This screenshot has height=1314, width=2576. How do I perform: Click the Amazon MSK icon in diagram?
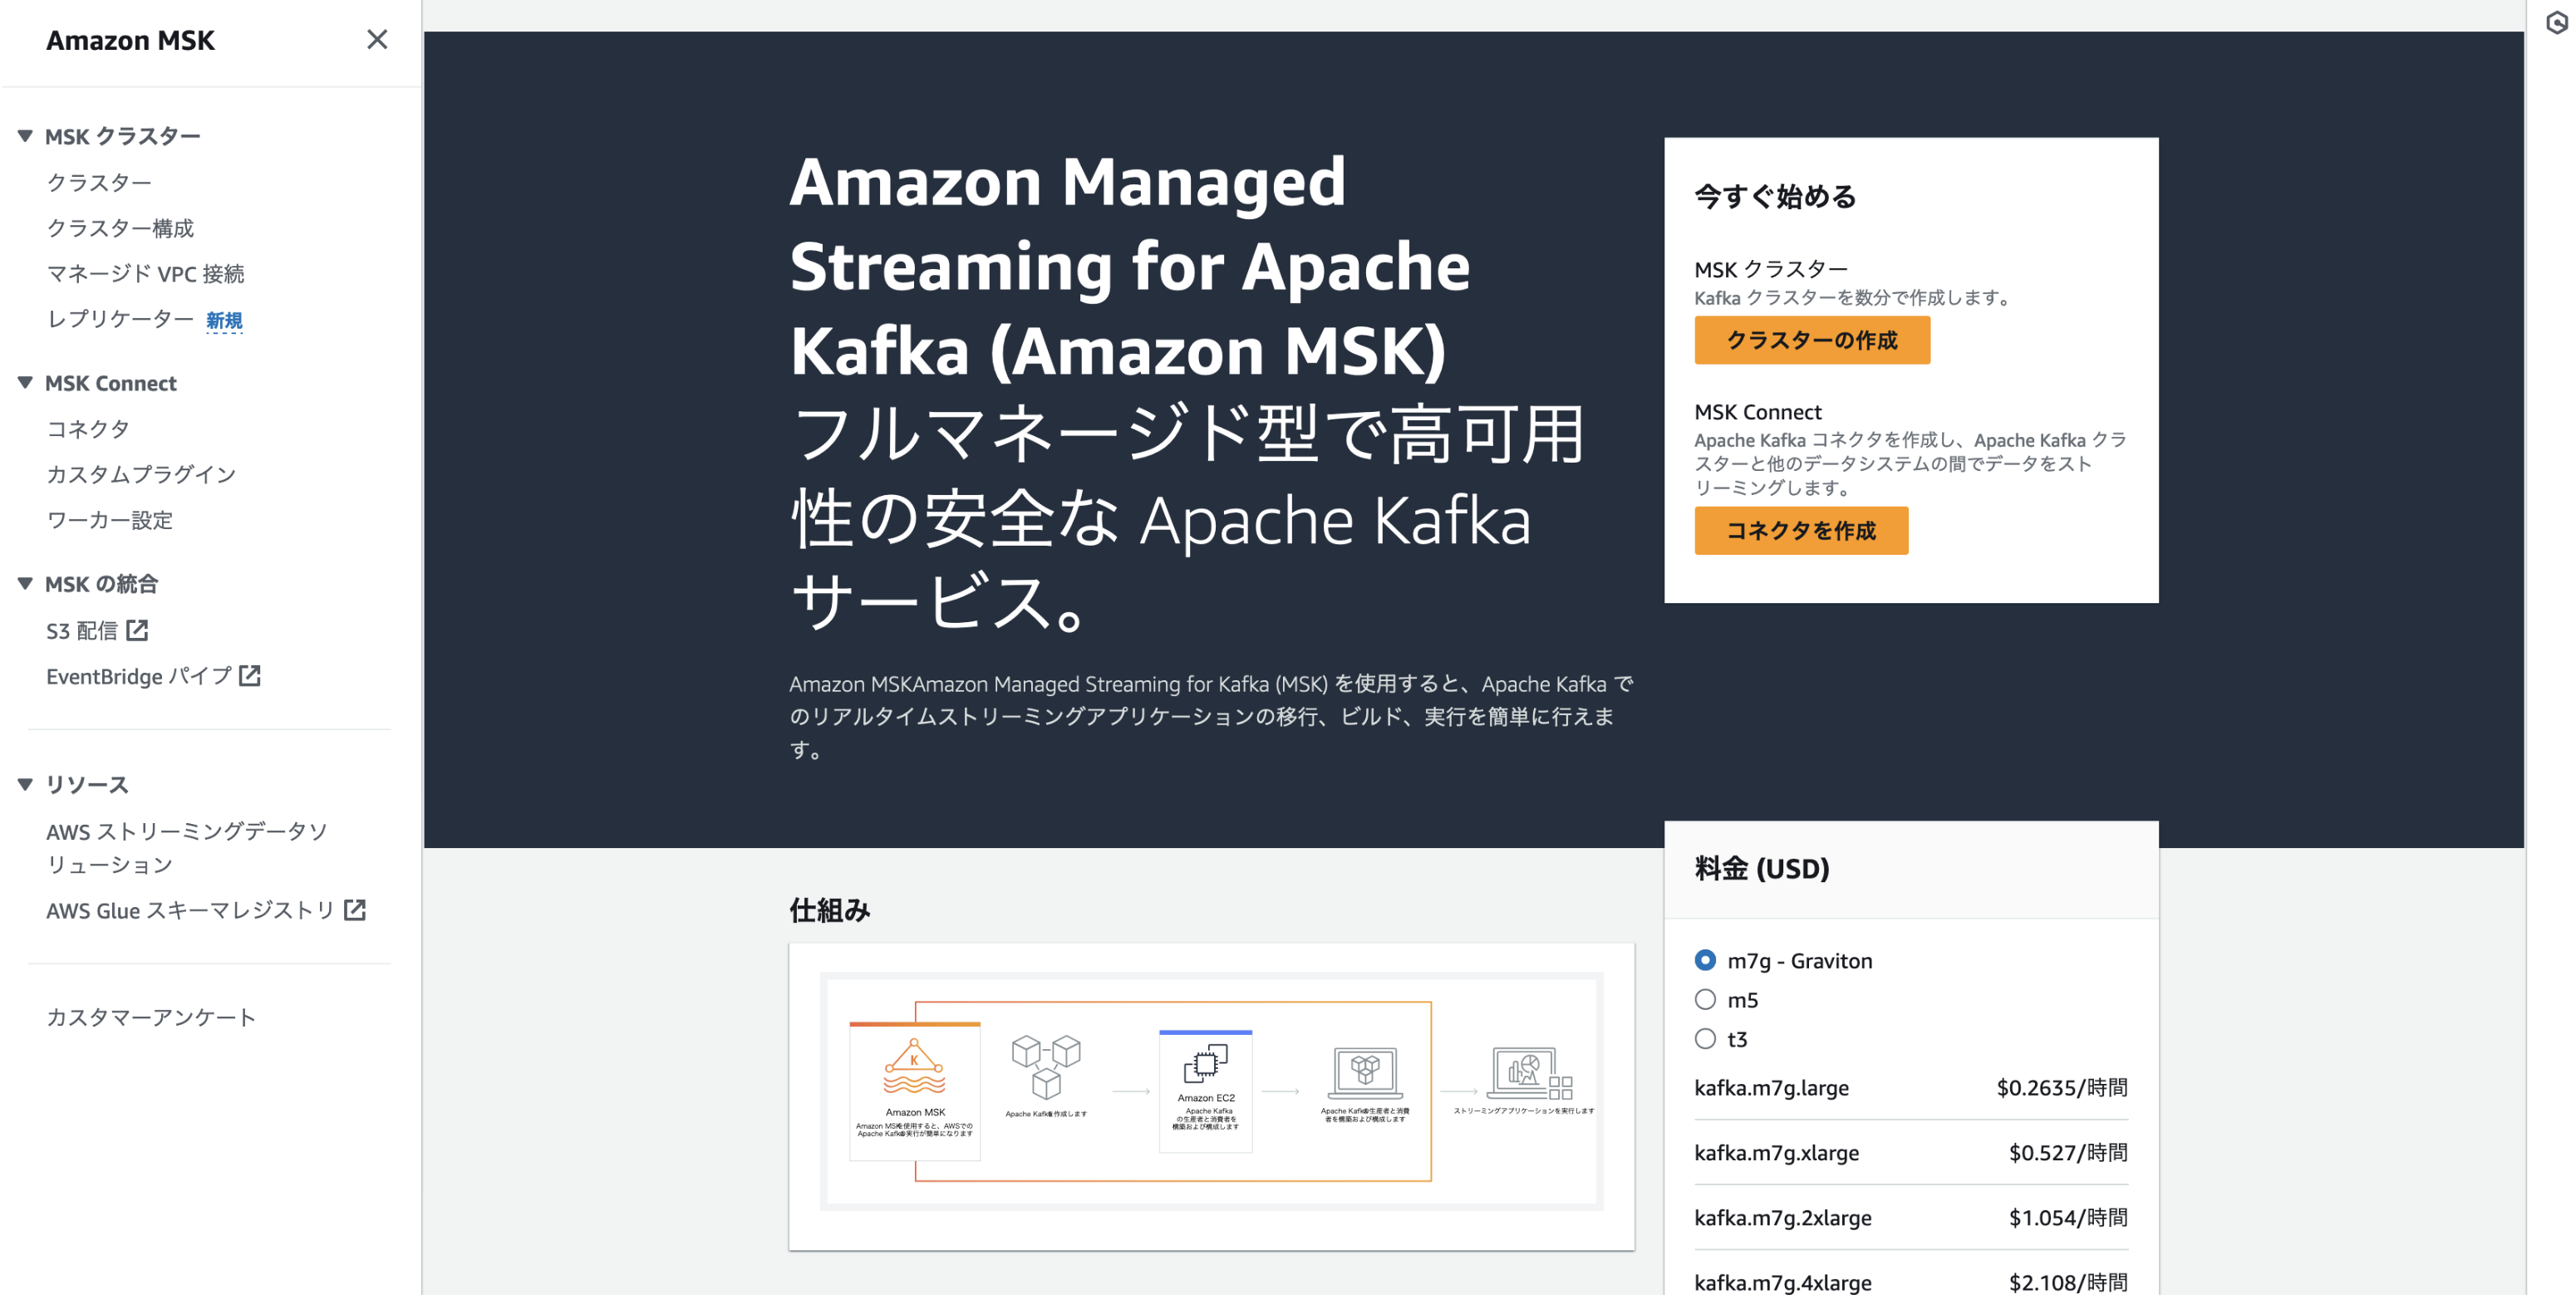[x=913, y=1067]
